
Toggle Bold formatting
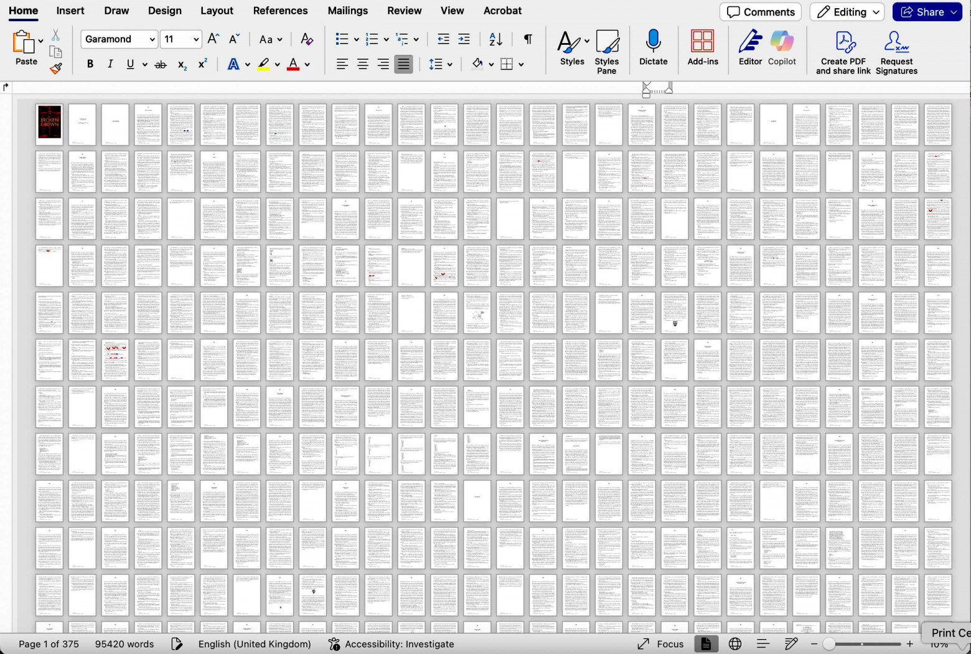click(x=90, y=64)
